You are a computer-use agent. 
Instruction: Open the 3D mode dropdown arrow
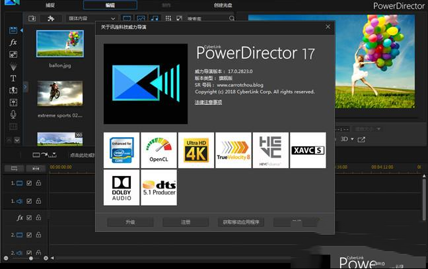pyautogui.click(x=352, y=139)
